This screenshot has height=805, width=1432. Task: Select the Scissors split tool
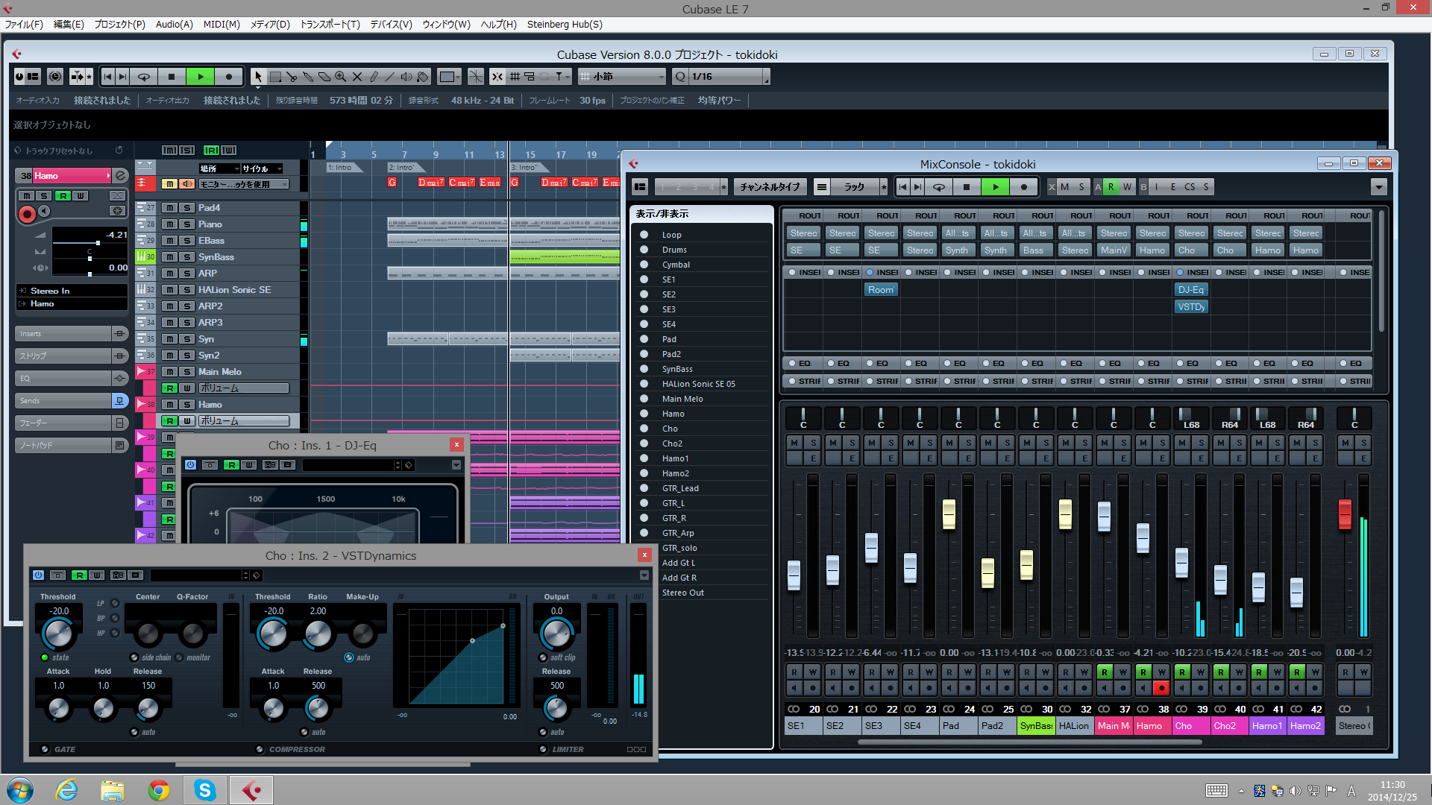[x=292, y=77]
